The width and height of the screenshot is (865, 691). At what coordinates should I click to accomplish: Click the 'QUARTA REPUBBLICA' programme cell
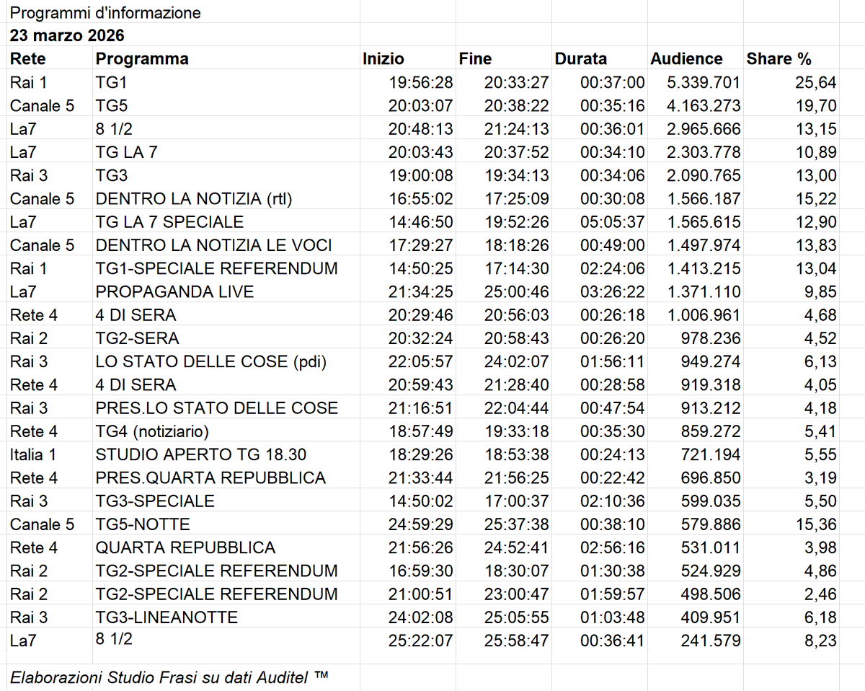click(185, 547)
